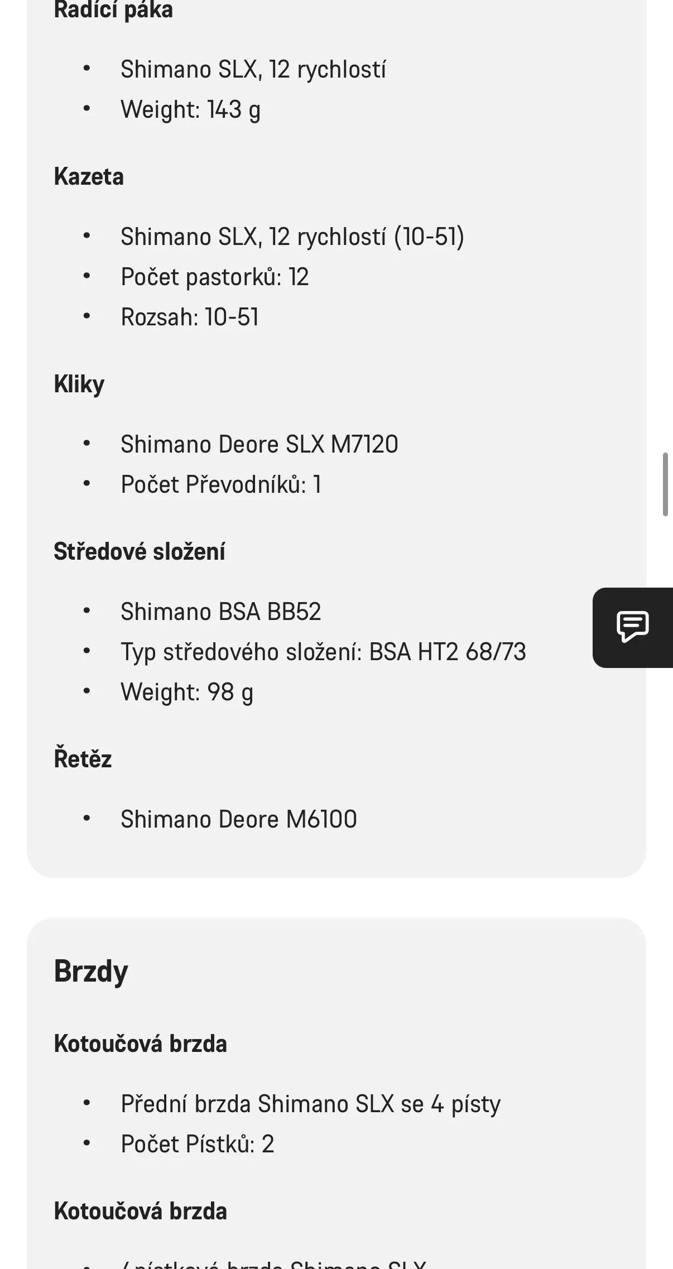Click the Rozsah: 10-51 line

[x=190, y=317]
